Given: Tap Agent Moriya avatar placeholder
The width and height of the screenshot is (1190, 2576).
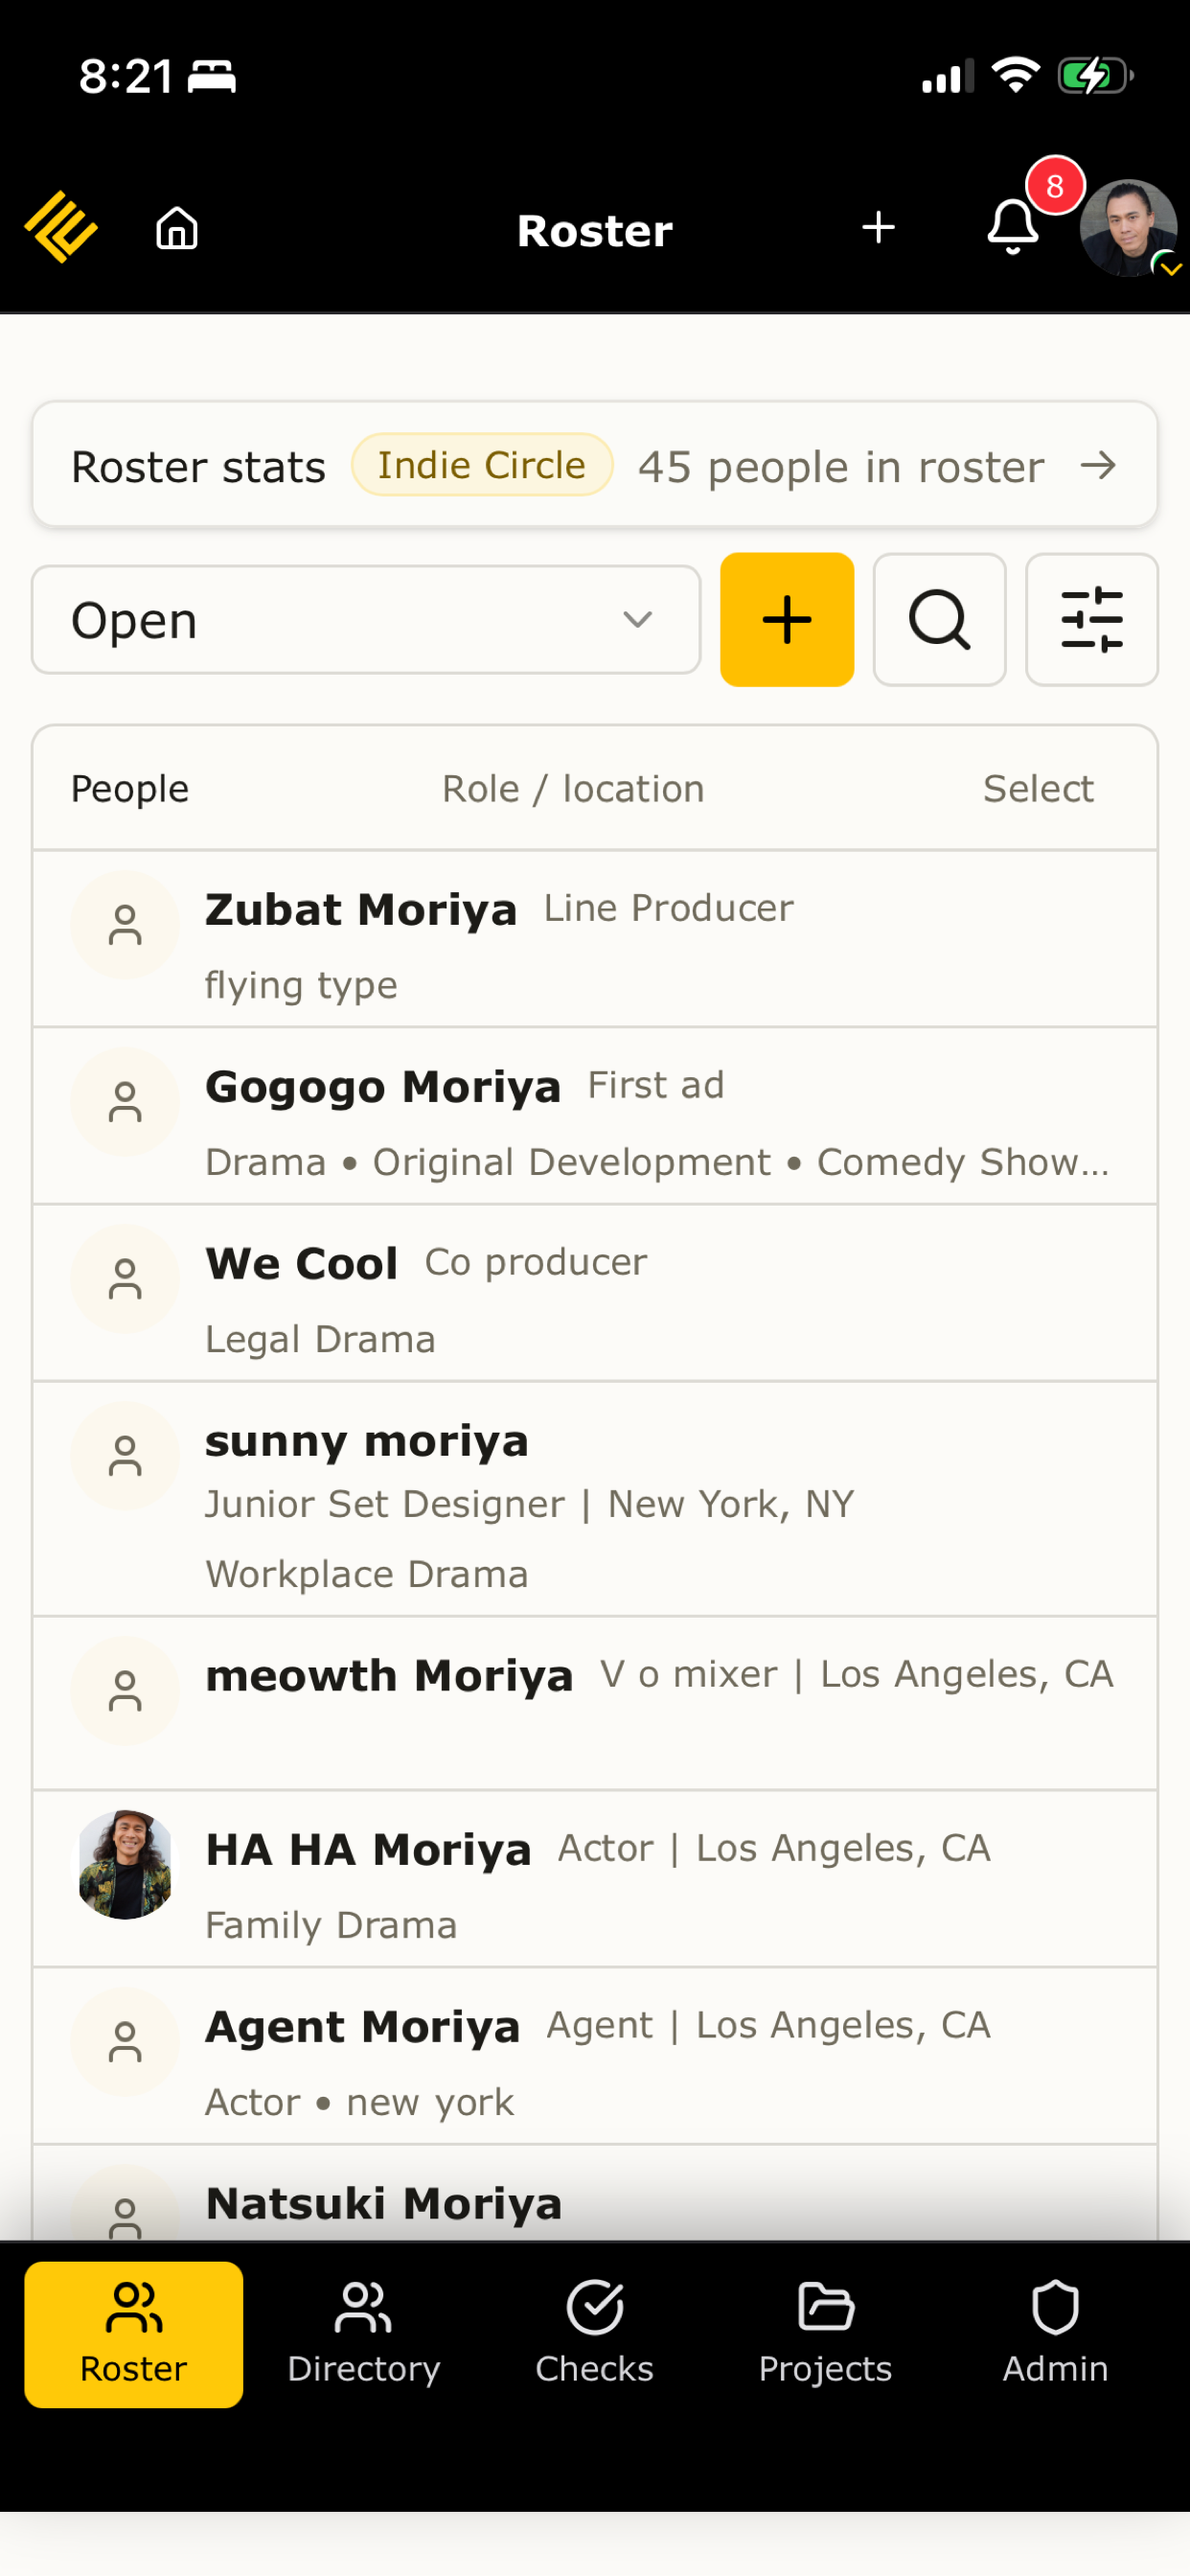Looking at the screenshot, I should click(125, 2042).
